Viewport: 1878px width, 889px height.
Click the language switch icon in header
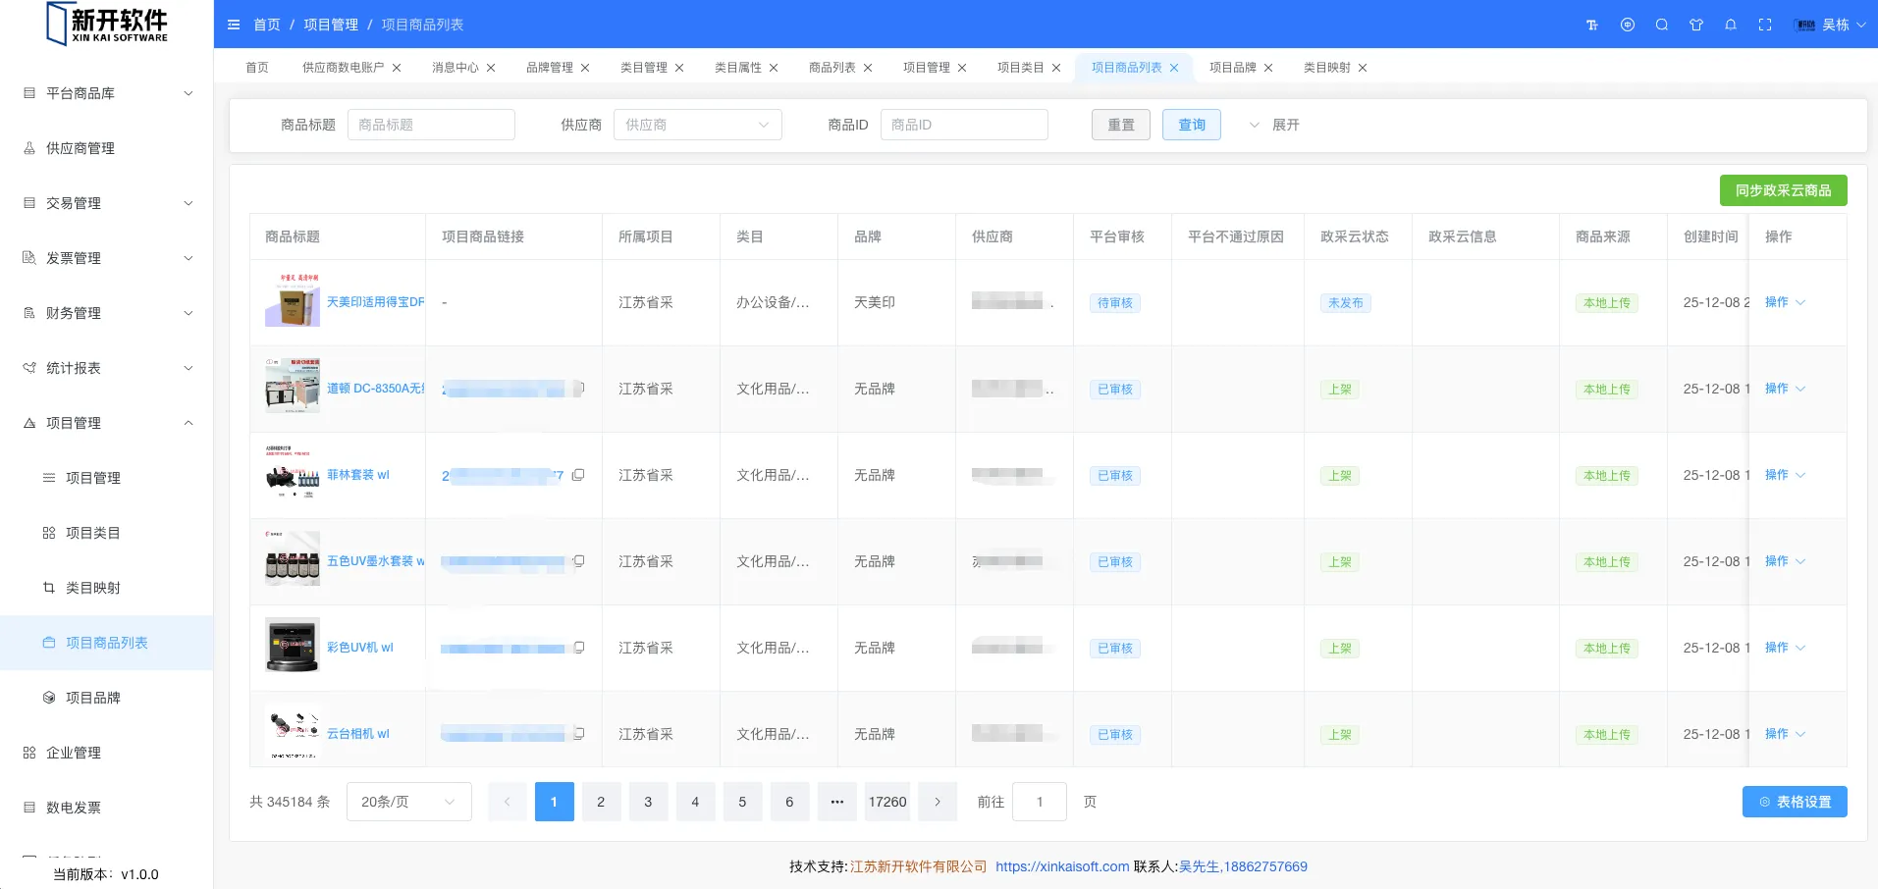(x=1628, y=25)
